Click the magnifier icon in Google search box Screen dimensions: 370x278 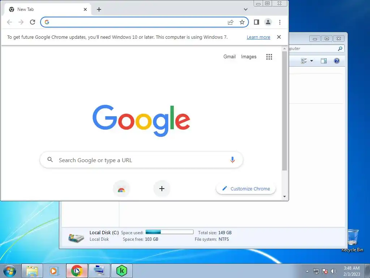pyautogui.click(x=50, y=160)
